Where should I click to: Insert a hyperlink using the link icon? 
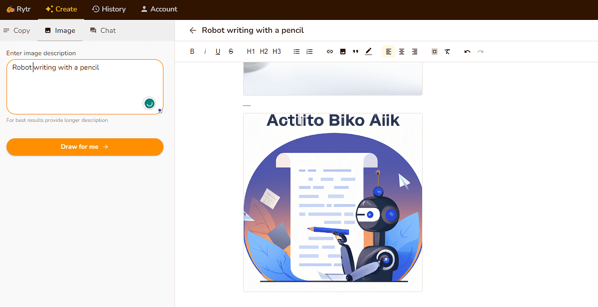pos(329,51)
